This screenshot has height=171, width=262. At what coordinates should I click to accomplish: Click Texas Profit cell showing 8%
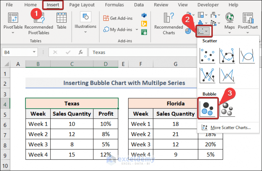(x=106, y=134)
